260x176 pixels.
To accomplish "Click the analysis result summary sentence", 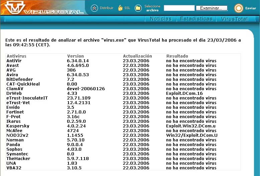I will coord(123,43).
